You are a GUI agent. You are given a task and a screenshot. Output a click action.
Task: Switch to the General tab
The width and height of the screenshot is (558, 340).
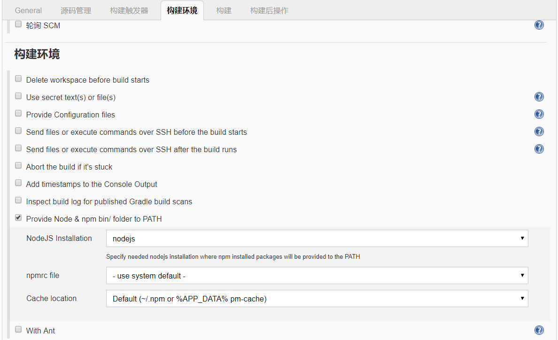pyautogui.click(x=28, y=10)
